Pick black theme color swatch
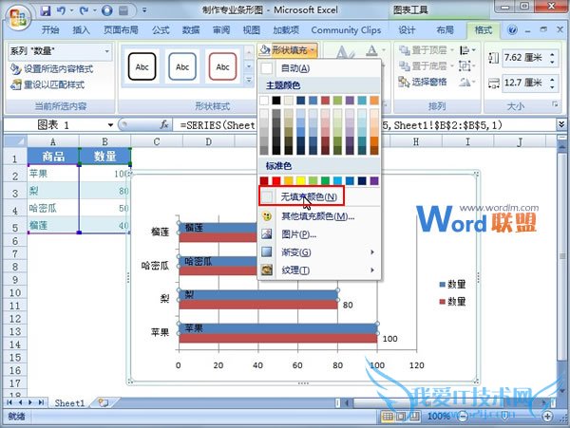The width and height of the screenshot is (570, 428). tap(276, 101)
